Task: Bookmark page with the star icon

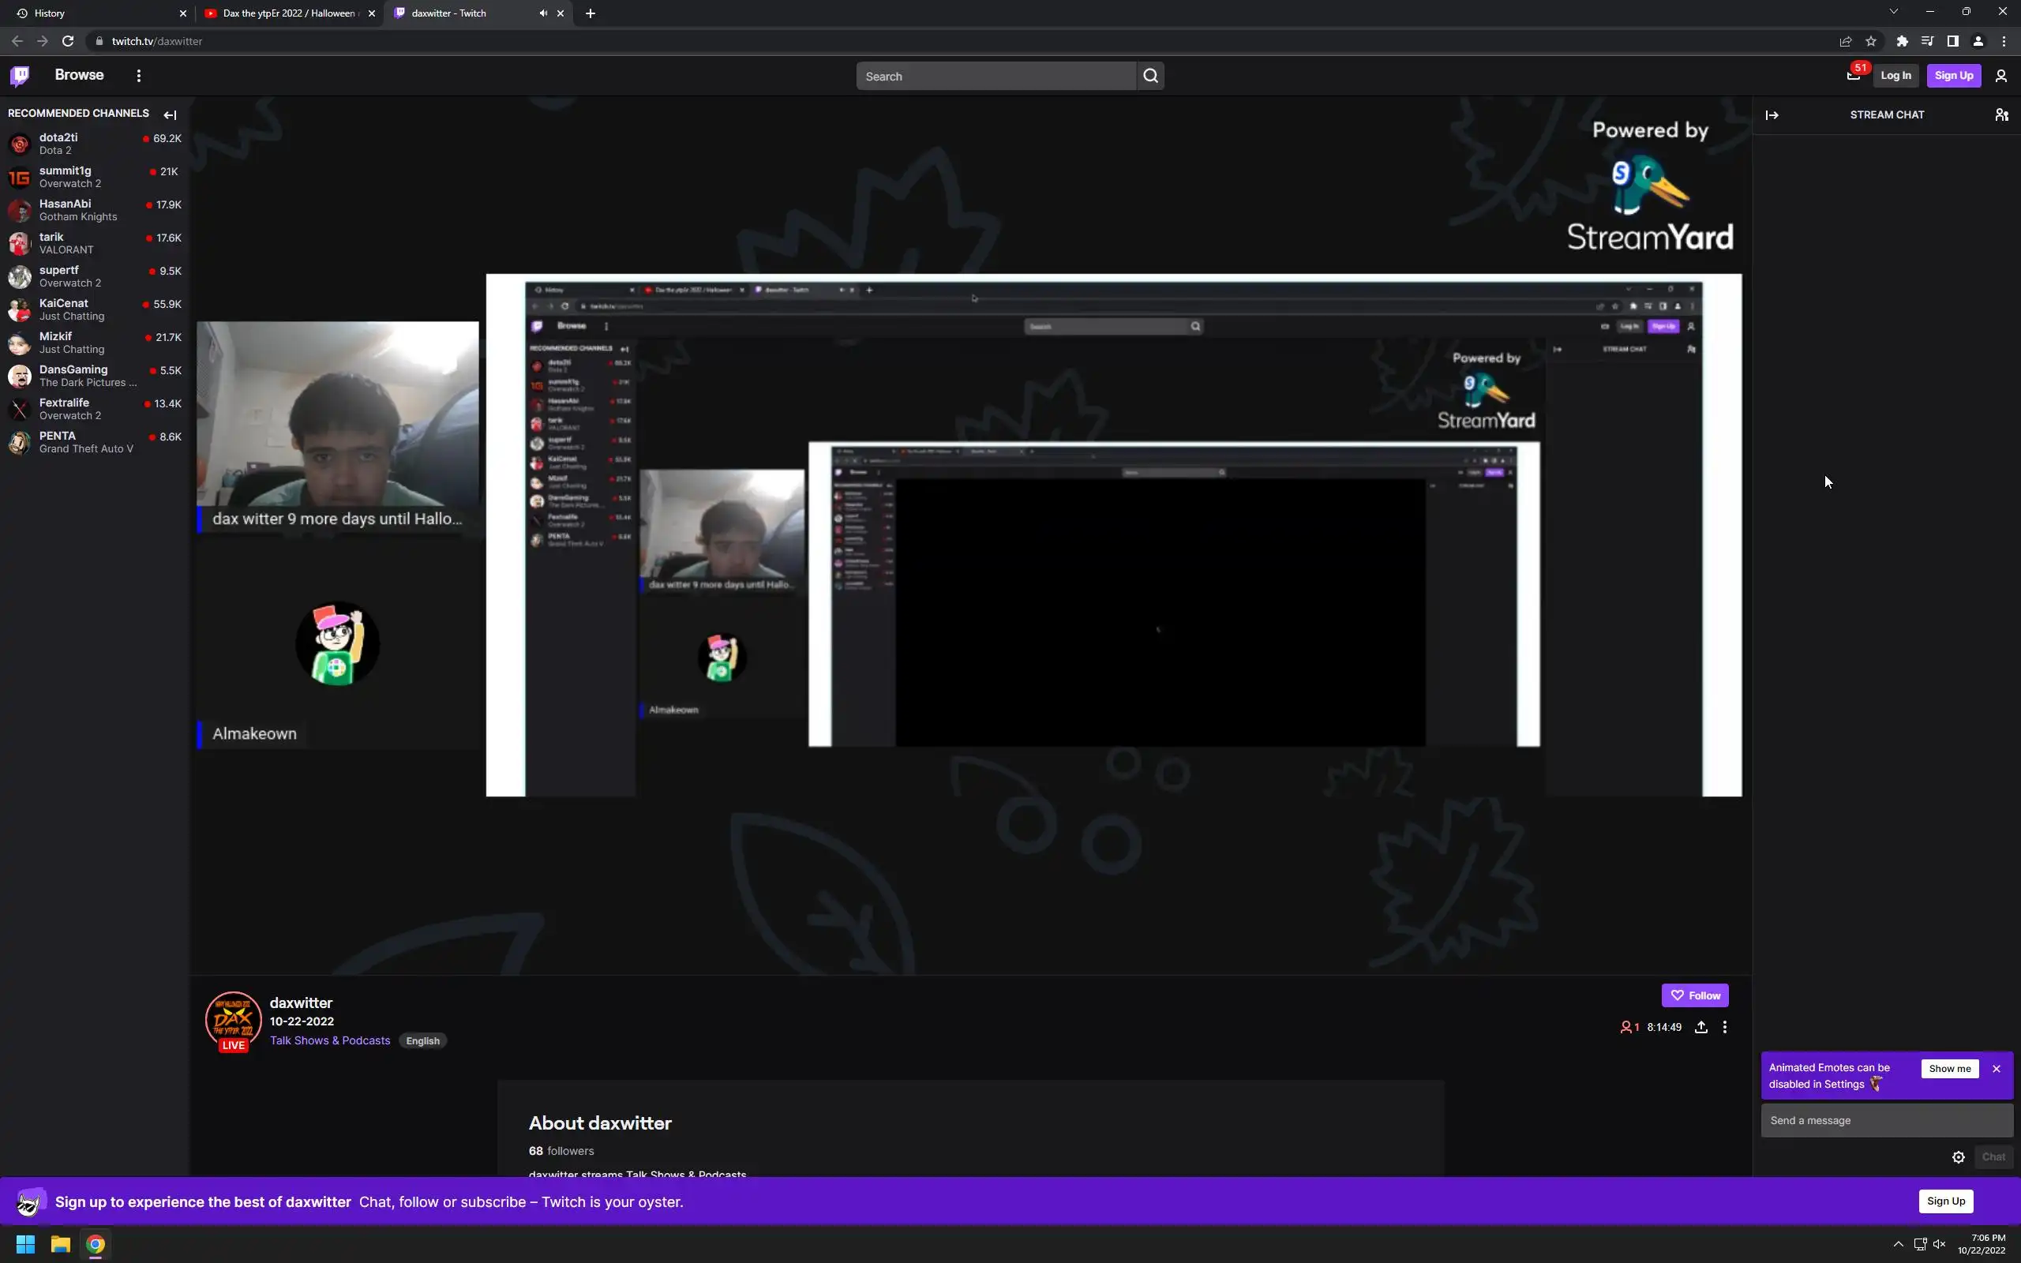Action: pos(1871,41)
